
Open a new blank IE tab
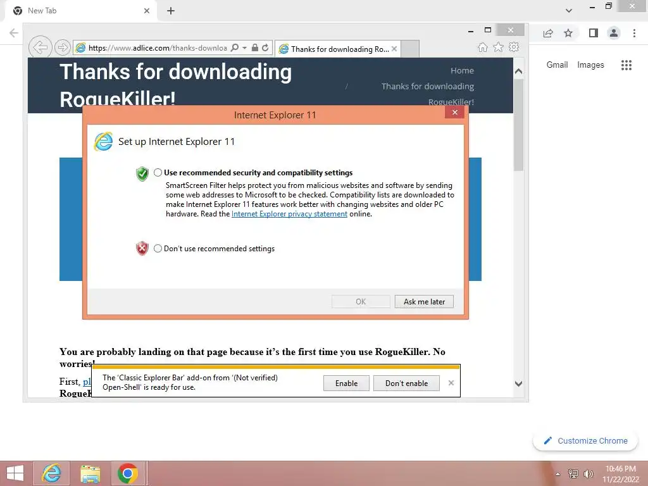point(410,49)
